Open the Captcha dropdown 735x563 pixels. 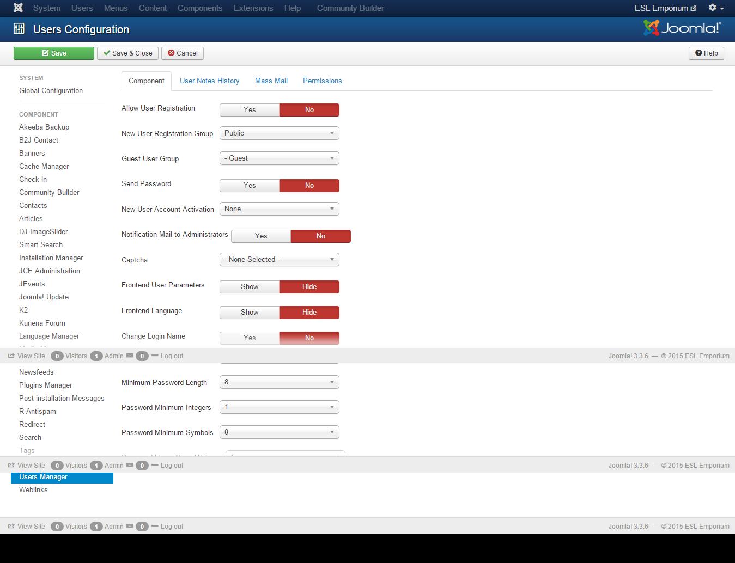pos(280,260)
